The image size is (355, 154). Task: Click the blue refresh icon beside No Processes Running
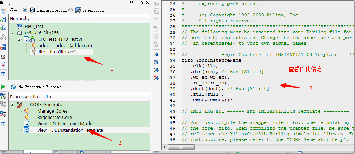pyautogui.click(x=13, y=87)
